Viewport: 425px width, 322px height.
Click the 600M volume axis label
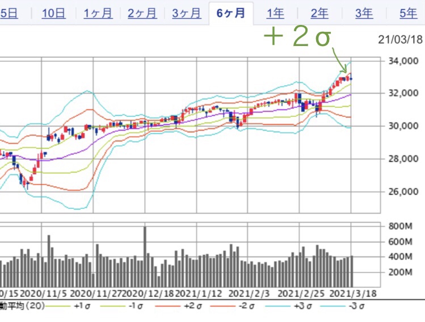(401, 241)
